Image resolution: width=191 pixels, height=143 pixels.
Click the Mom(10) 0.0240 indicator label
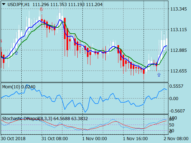[x=19, y=87]
